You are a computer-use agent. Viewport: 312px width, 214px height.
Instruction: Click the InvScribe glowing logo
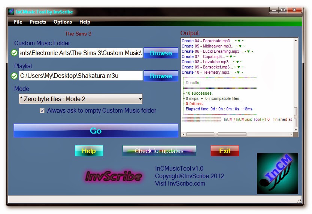(x=113, y=176)
